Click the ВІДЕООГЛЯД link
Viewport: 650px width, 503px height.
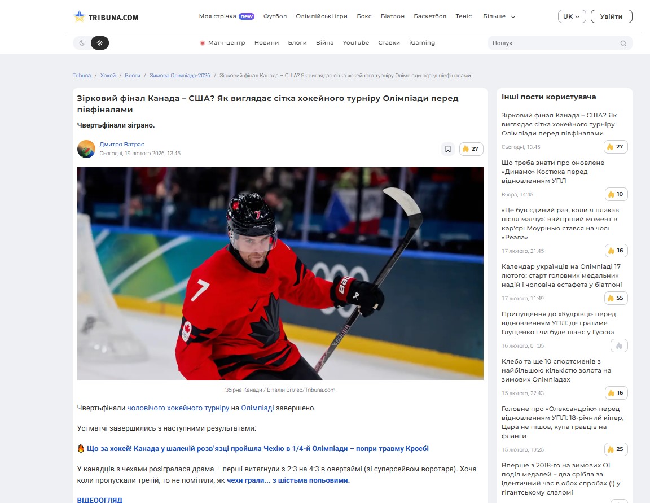click(99, 500)
